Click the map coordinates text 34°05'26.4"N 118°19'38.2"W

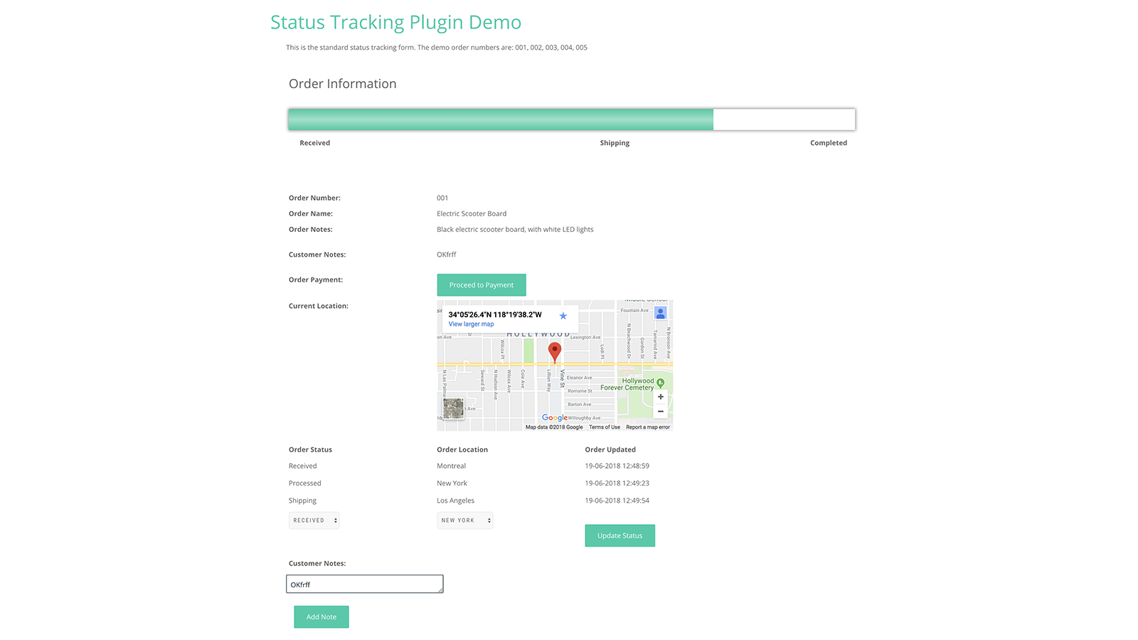click(x=495, y=314)
